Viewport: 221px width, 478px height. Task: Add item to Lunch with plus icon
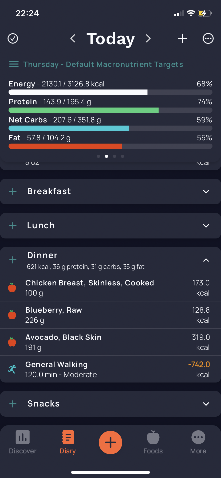click(x=13, y=226)
